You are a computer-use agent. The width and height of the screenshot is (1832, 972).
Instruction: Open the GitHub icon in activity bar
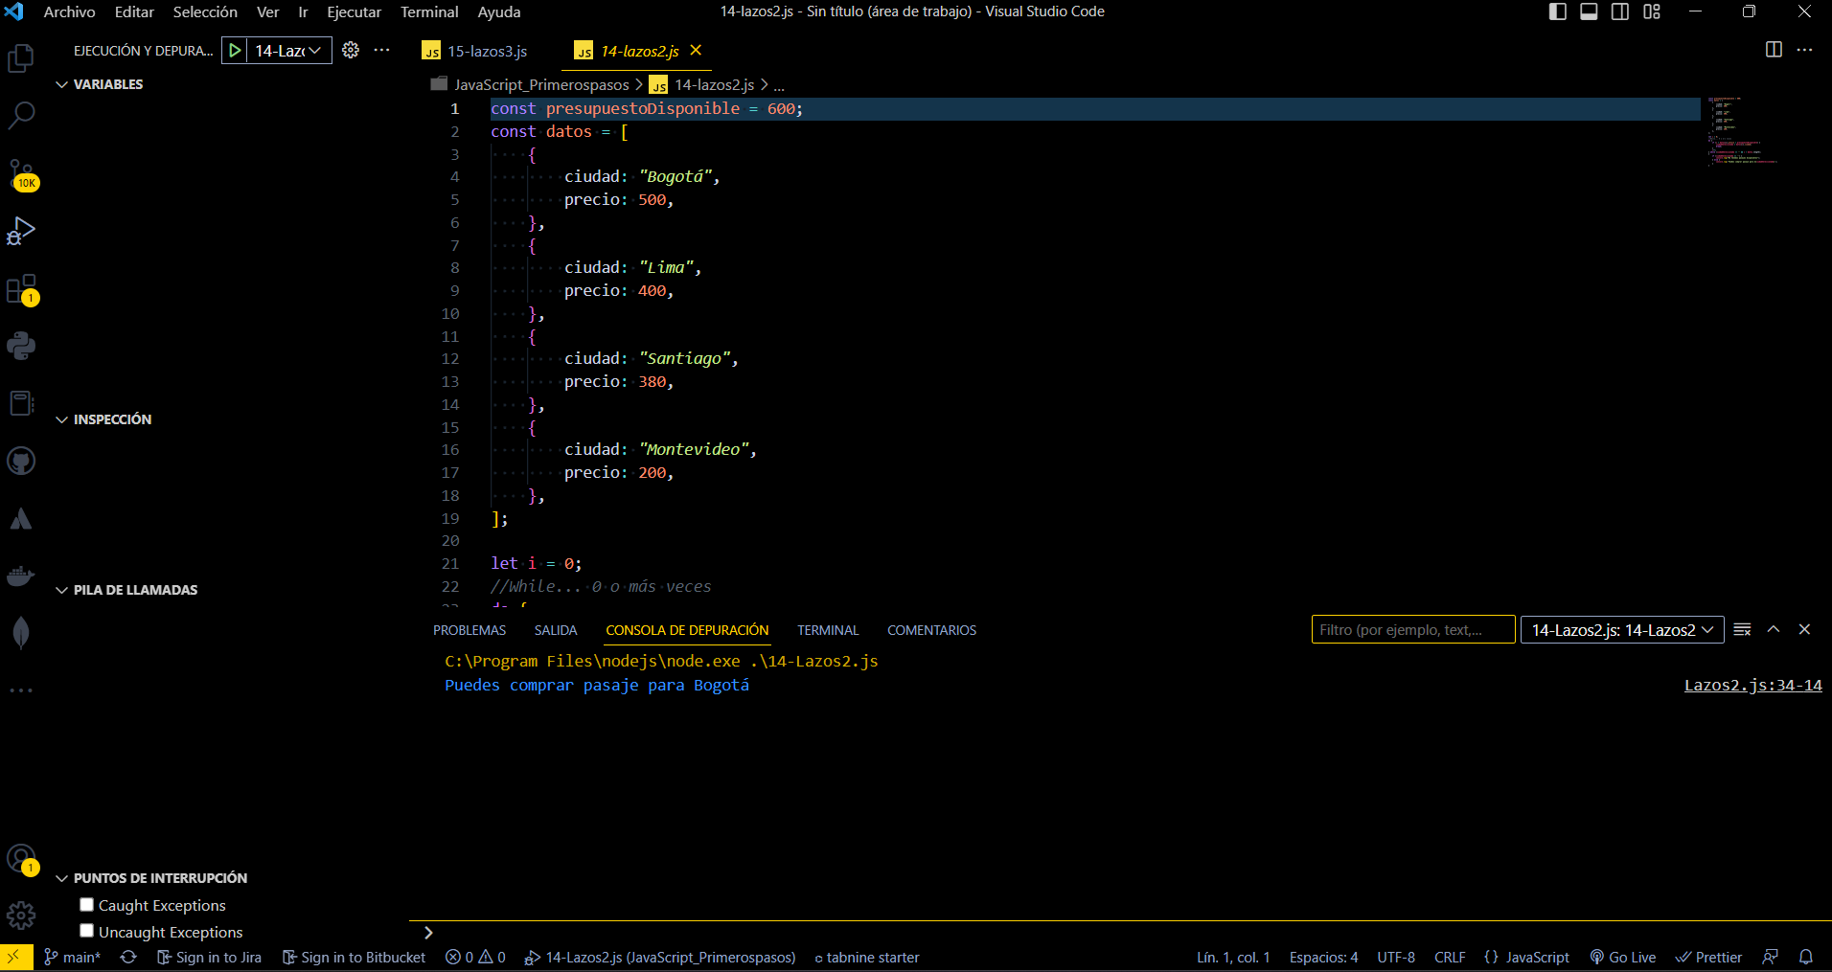pos(21,461)
